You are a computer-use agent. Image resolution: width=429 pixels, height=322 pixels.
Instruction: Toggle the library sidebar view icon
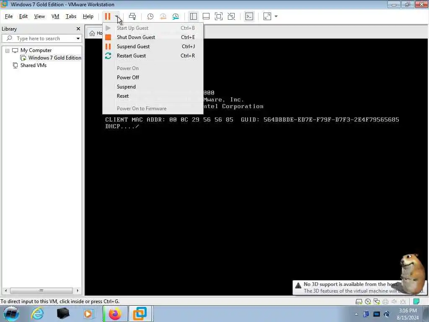(194, 16)
